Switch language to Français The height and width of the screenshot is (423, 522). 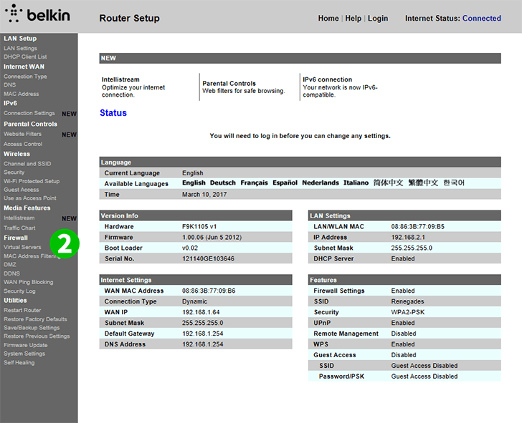click(254, 183)
